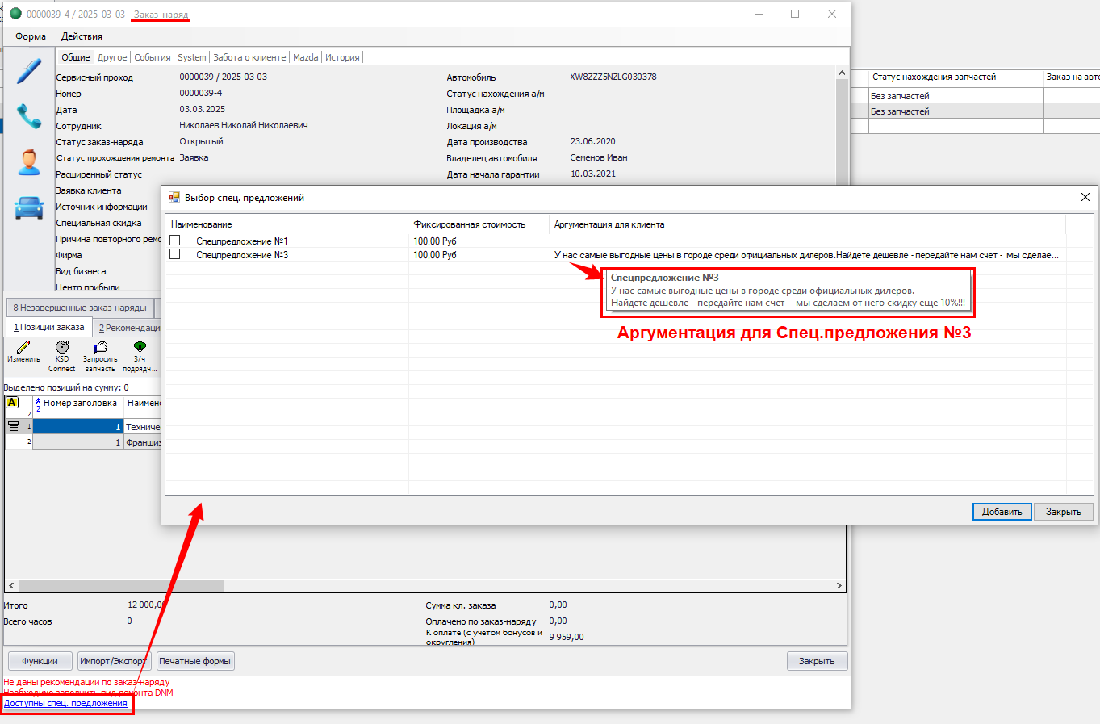Click the blue pen icon in sidebar

click(x=29, y=72)
